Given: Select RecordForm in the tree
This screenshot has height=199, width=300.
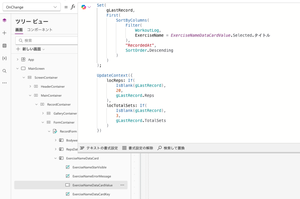Looking at the screenshot, I should click(x=68, y=131).
